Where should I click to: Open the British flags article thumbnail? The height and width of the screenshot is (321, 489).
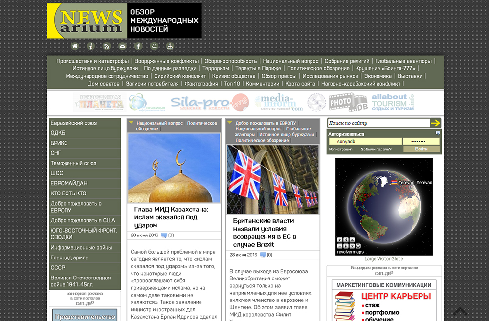pyautogui.click(x=272, y=179)
